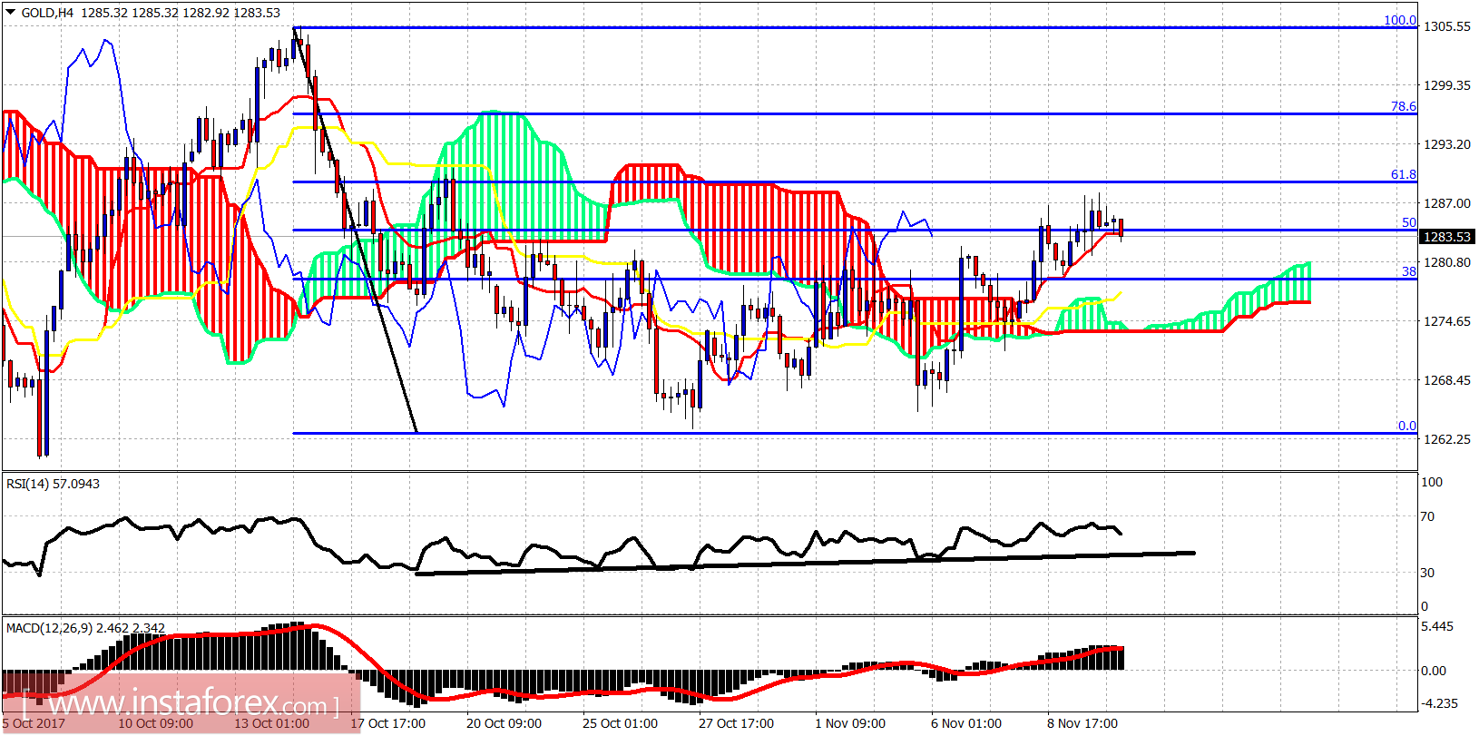The height and width of the screenshot is (736, 1479).
Task: Click the 6 Nov 01:00 time label
Action: [x=966, y=723]
